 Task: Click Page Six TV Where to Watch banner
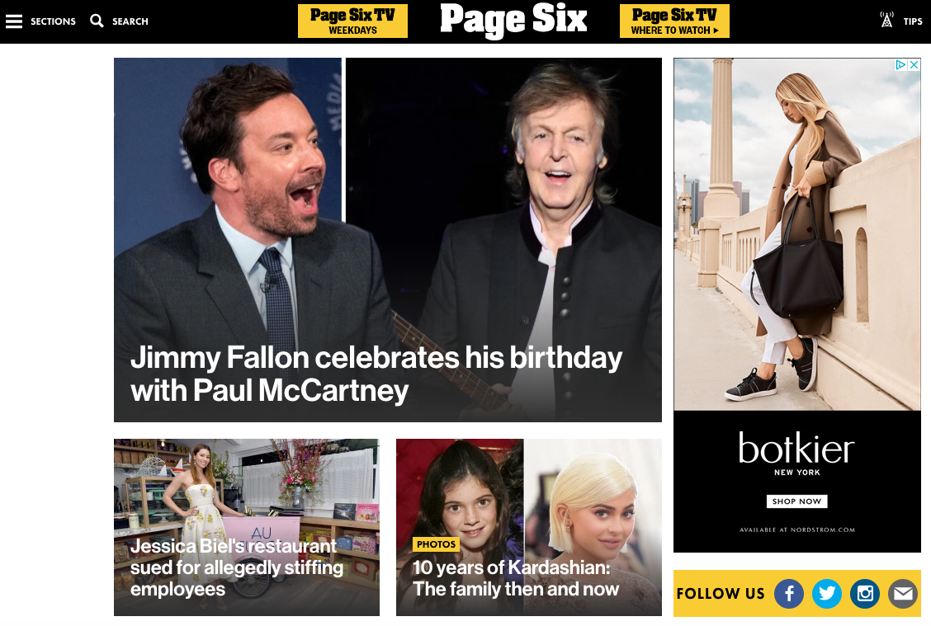click(x=674, y=21)
